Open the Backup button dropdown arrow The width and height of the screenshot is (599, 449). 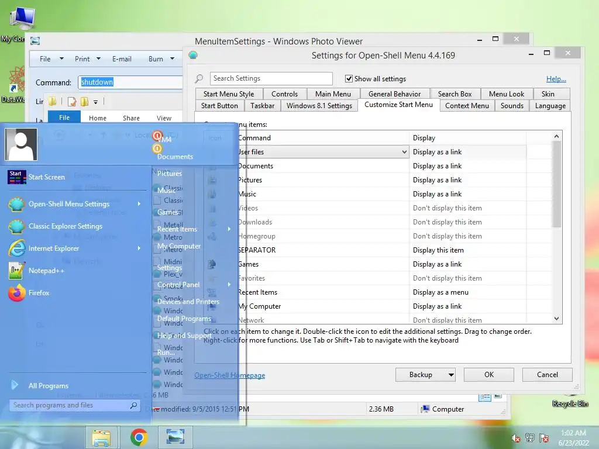(x=451, y=375)
